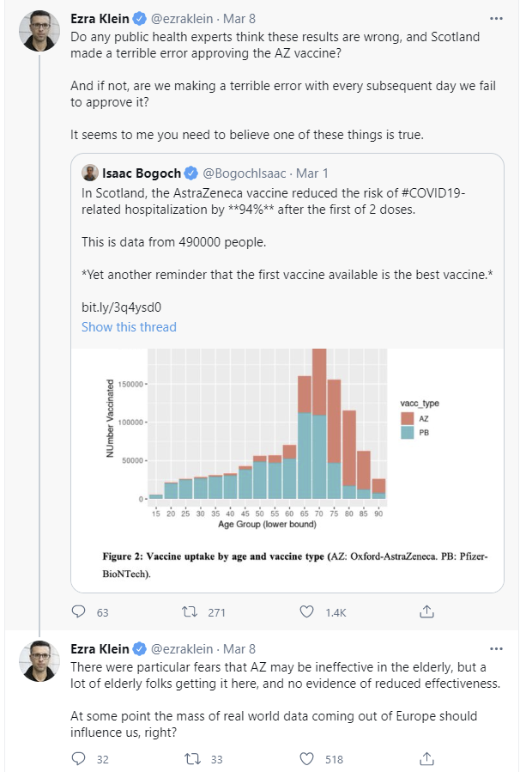Click Isaac Bogoch's small avatar in quote

[x=89, y=172]
